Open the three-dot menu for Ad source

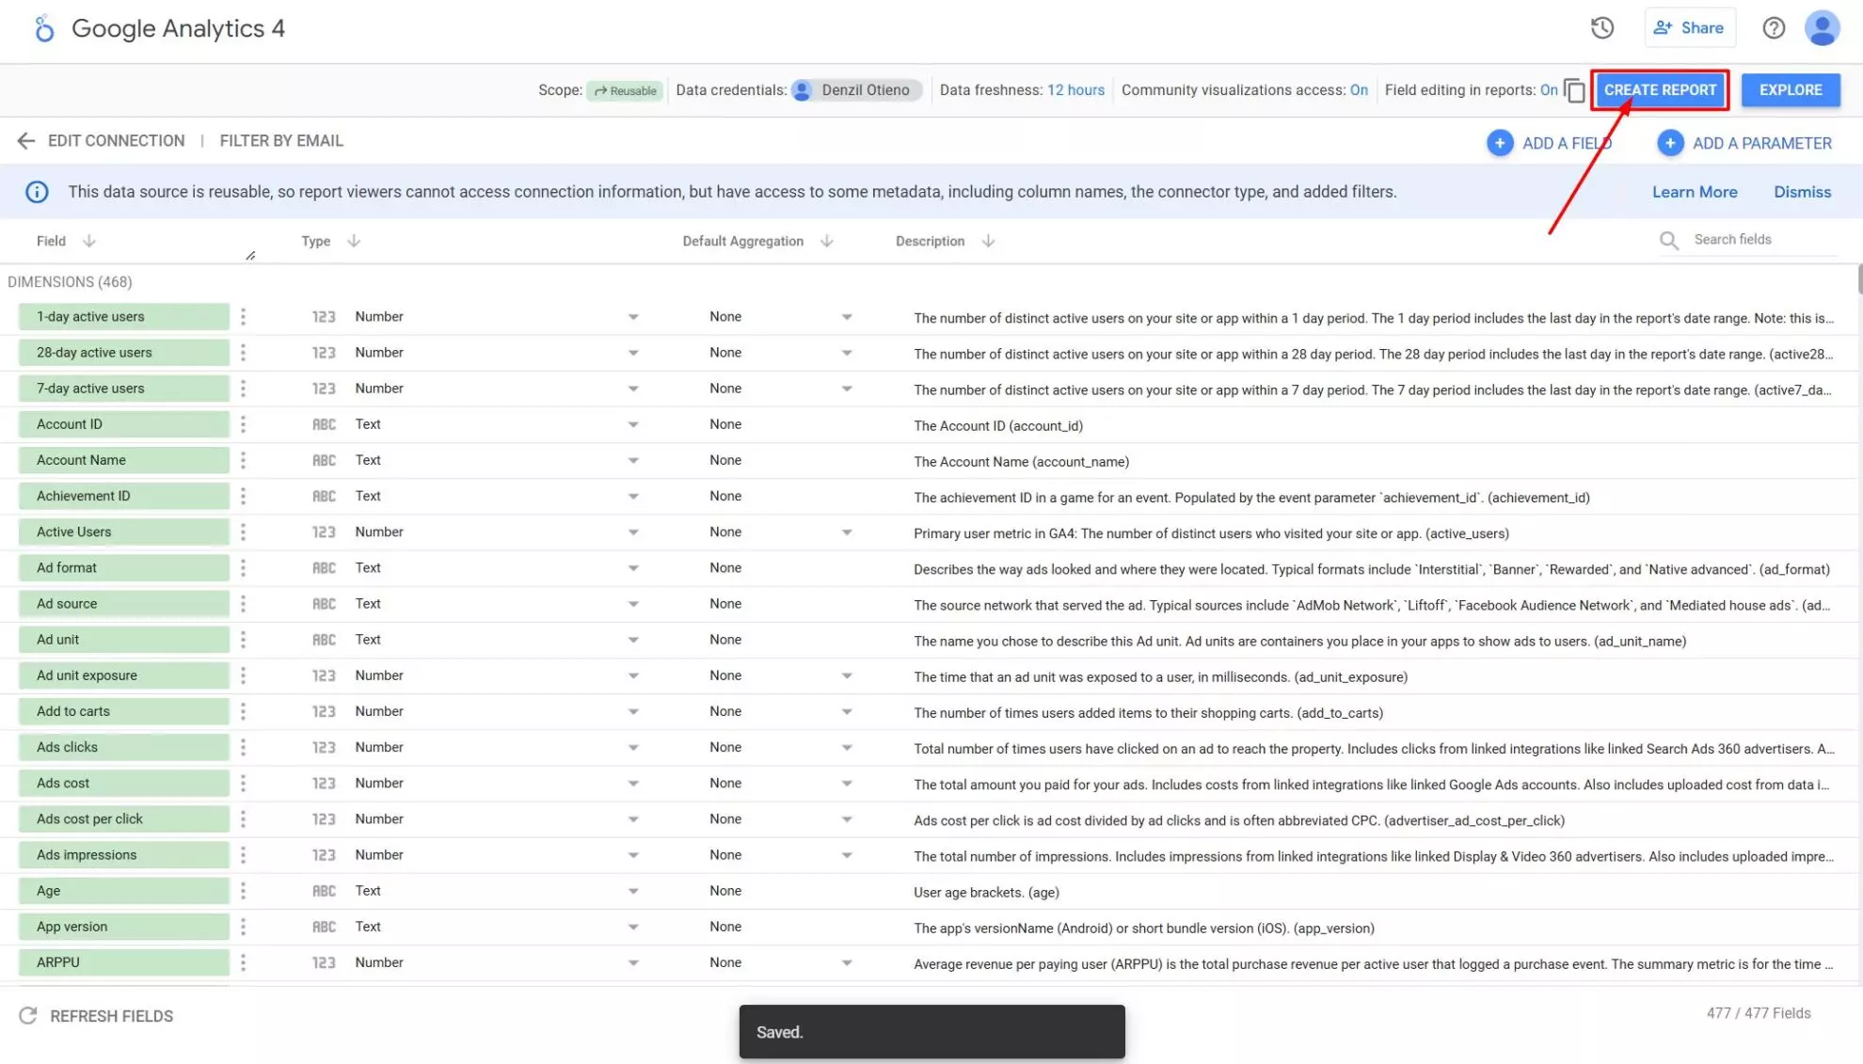point(243,604)
